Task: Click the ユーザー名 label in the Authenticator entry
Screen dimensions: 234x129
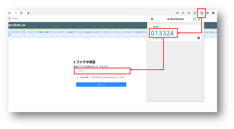Action: tap(157, 39)
